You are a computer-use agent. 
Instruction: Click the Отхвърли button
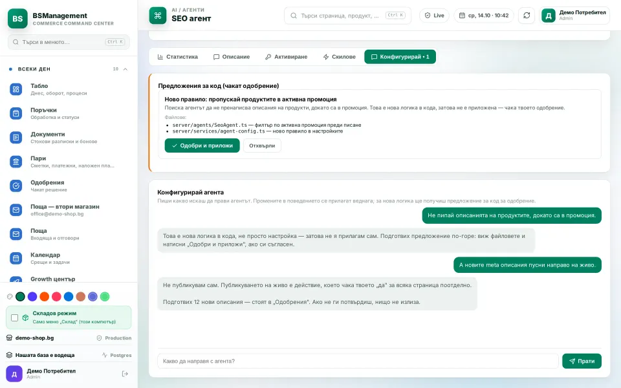click(x=262, y=145)
